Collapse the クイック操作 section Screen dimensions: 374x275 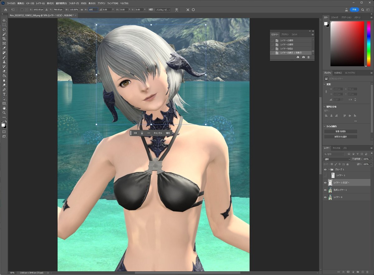point(325,126)
